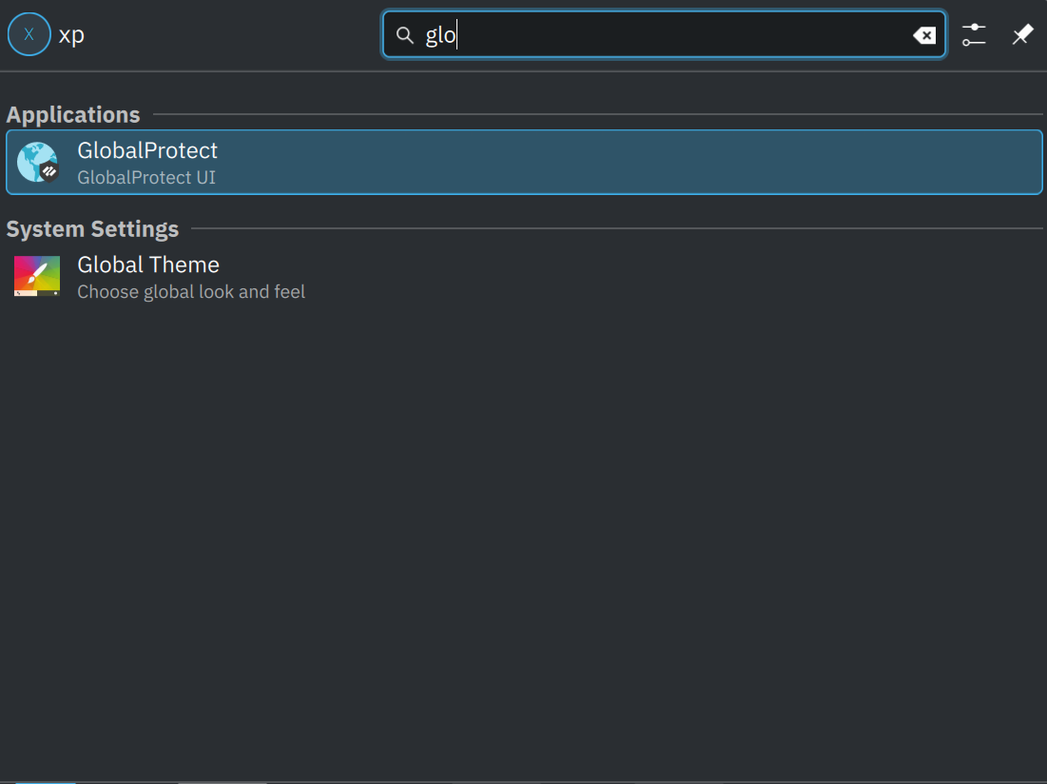1047x784 pixels.
Task: Focus the search field containing "glo"
Action: pos(666,35)
